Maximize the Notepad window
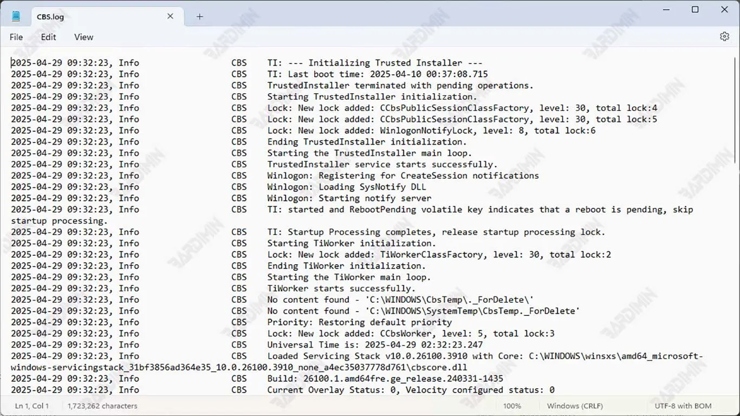Screen dimensions: 740x416 [695, 10]
